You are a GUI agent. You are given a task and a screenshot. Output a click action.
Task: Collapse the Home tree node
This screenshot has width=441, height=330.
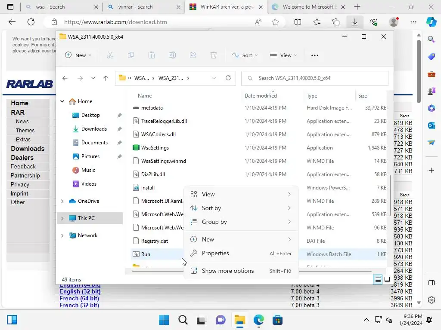pos(62,101)
